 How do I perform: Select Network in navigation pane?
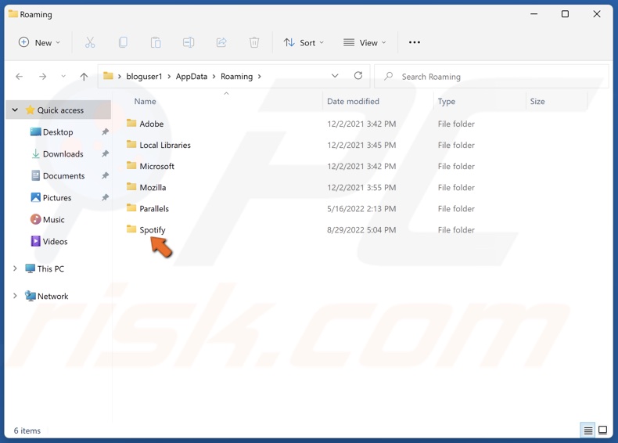[x=53, y=296]
